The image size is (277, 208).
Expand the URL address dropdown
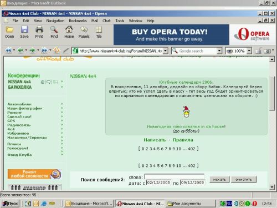point(166,50)
